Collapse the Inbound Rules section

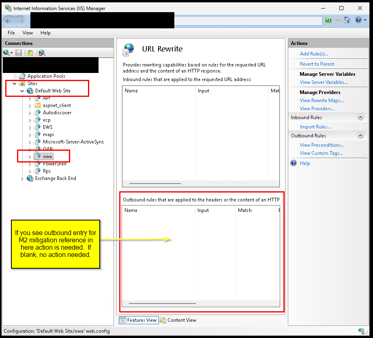click(x=360, y=117)
